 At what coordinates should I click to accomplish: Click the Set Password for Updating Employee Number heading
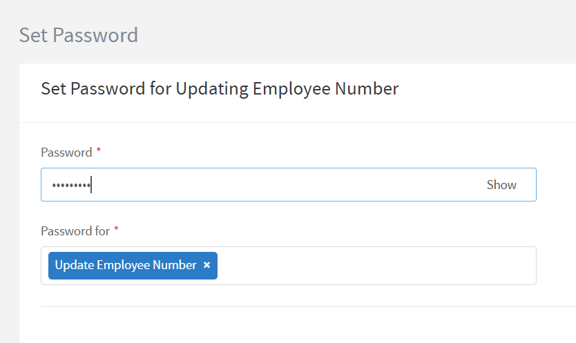point(220,88)
